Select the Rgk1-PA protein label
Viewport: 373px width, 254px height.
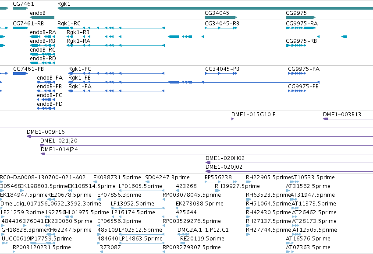[x=80, y=87]
